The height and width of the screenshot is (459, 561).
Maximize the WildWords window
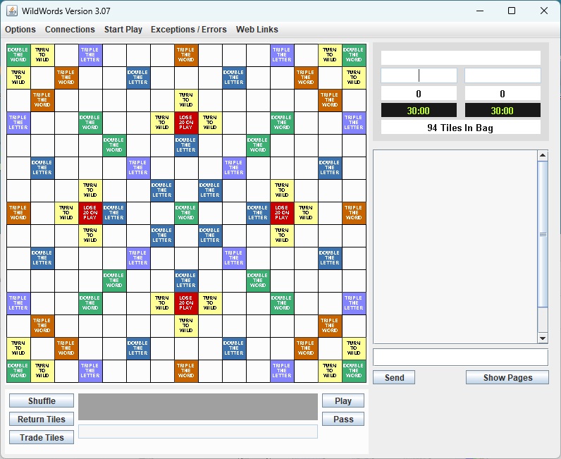click(x=512, y=11)
